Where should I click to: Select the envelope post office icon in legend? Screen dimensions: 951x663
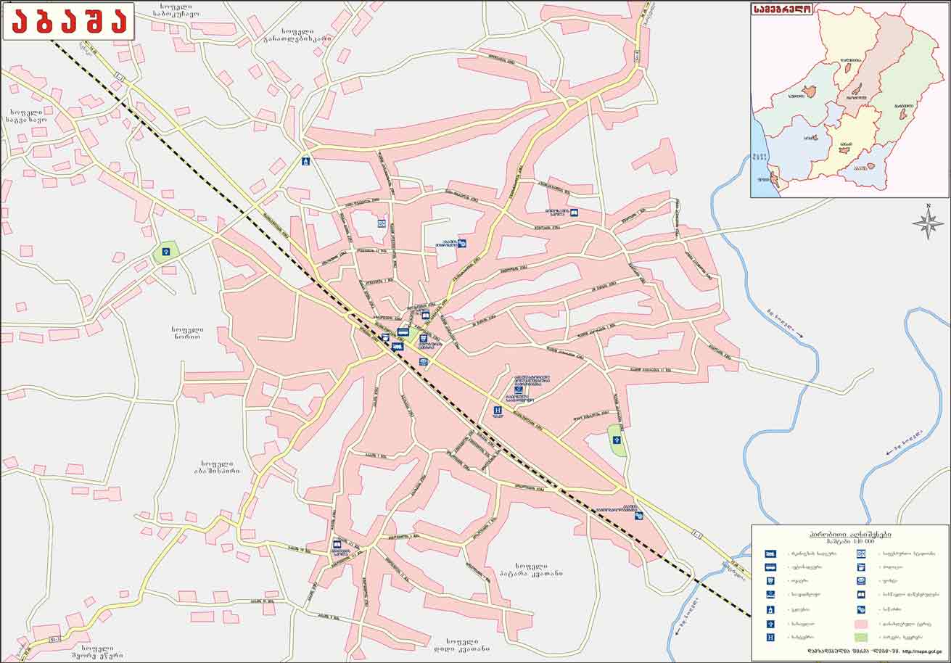(x=861, y=581)
